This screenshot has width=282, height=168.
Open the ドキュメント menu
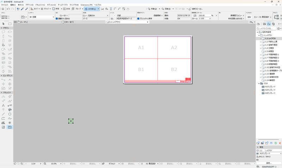40,5
